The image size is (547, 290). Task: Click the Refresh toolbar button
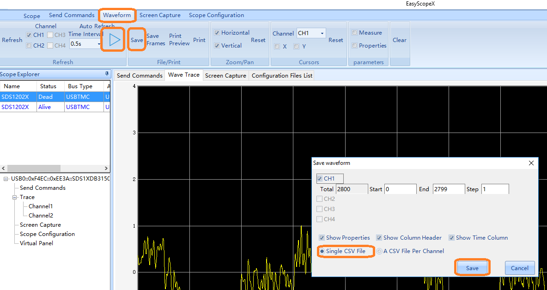pos(12,40)
